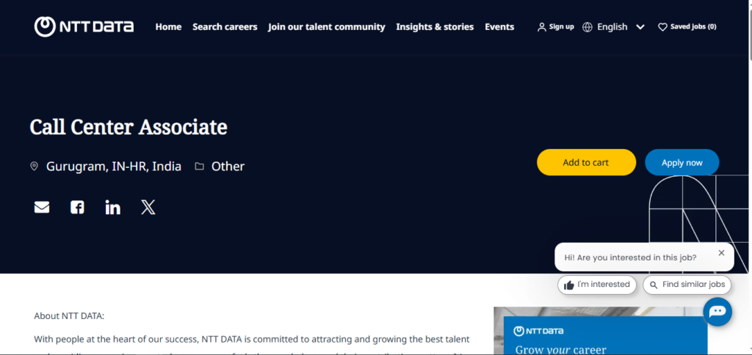Click the Add to cart button
Screen dimensions: 752x355
point(586,162)
